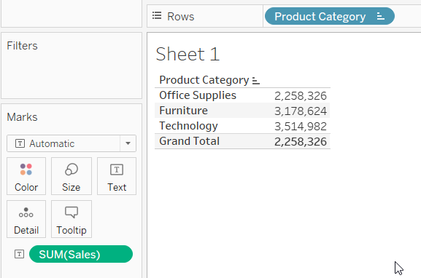421x278 pixels.
Task: Open the Text marks card
Action: 117,176
